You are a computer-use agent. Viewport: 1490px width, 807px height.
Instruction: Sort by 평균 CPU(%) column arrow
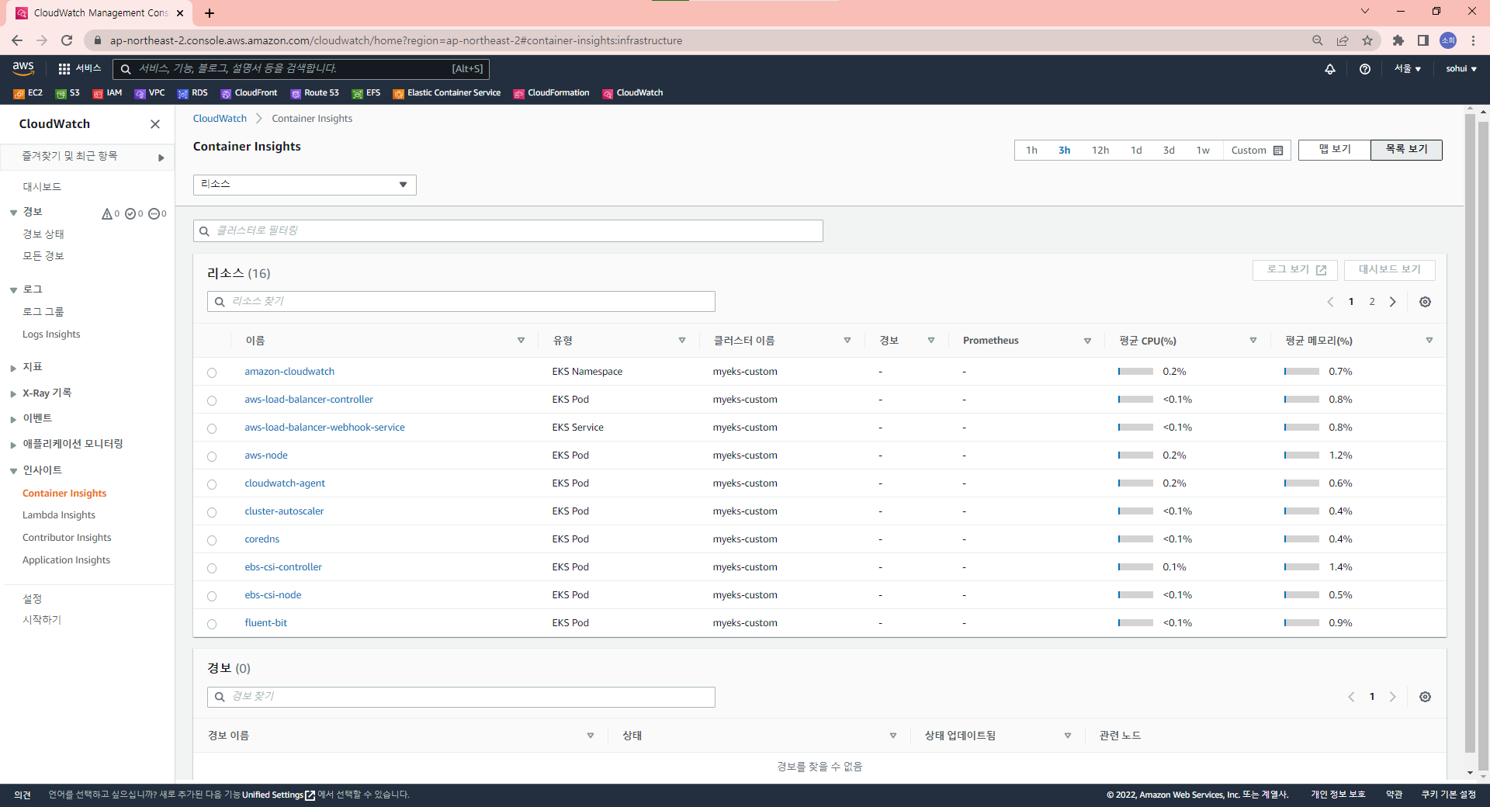(1253, 341)
